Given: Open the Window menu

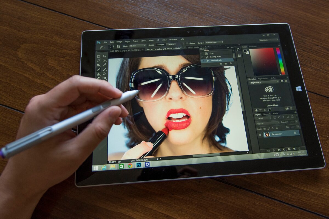Looking at the screenshot, I should click(173, 39).
